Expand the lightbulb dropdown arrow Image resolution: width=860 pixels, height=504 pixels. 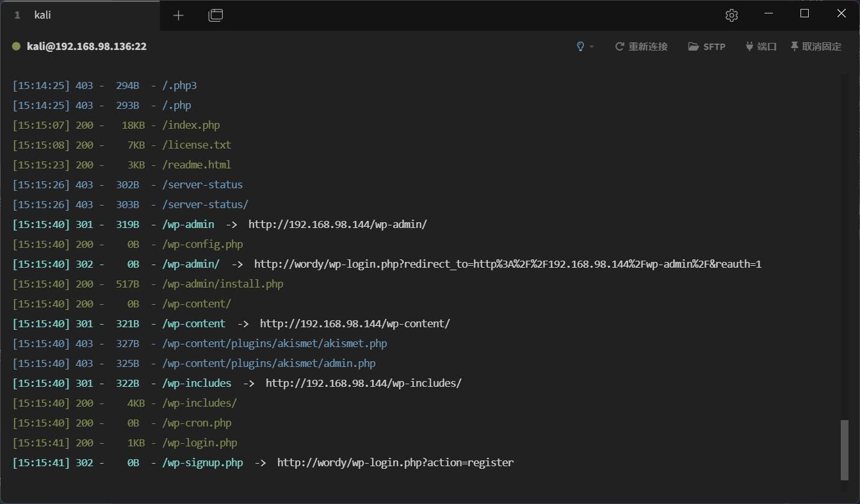pos(592,47)
